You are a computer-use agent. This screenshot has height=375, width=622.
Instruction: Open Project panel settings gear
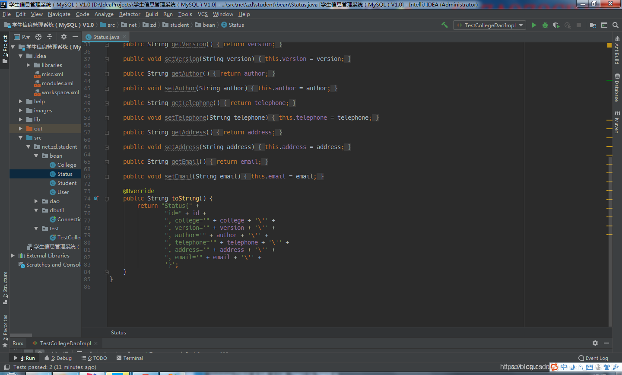click(64, 37)
